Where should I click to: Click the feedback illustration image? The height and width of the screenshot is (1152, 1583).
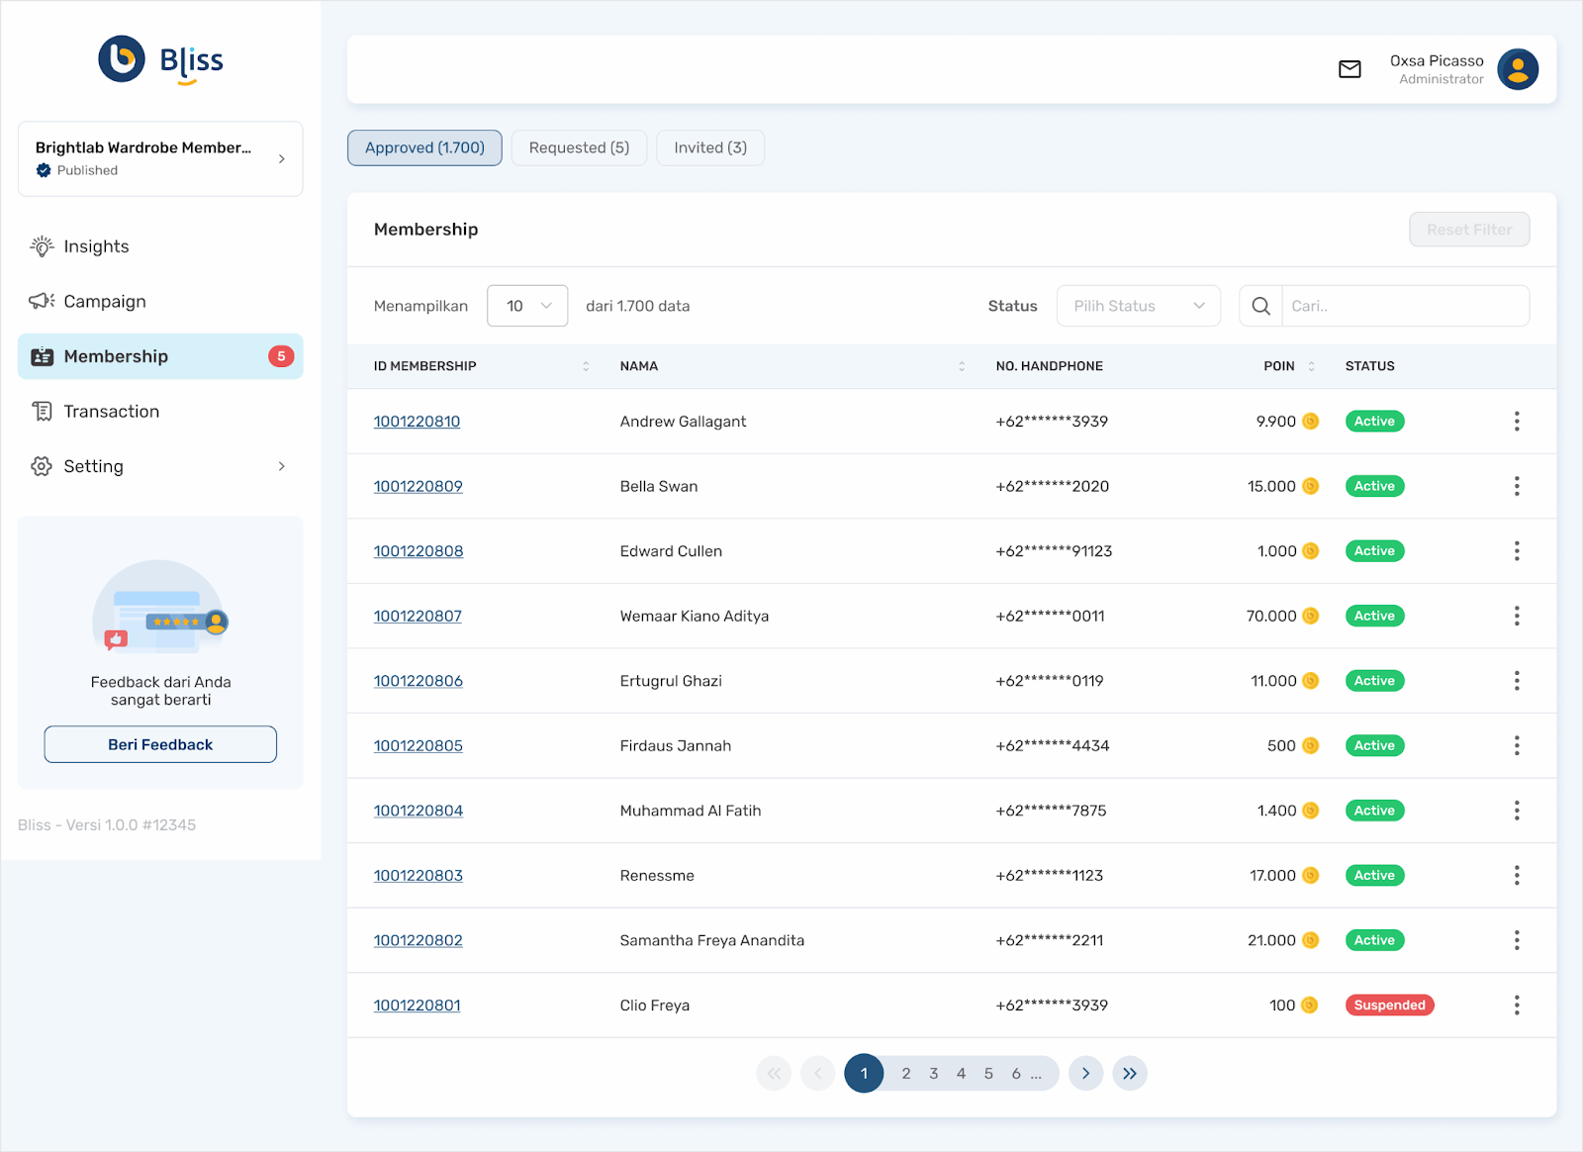tap(160, 609)
